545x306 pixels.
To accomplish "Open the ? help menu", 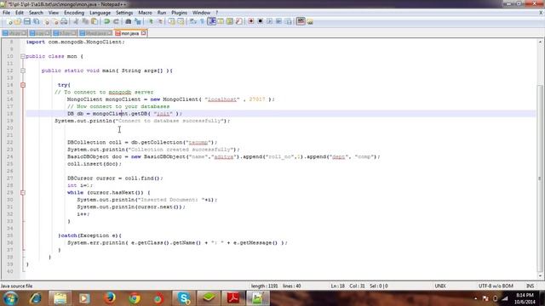I will [x=217, y=13].
